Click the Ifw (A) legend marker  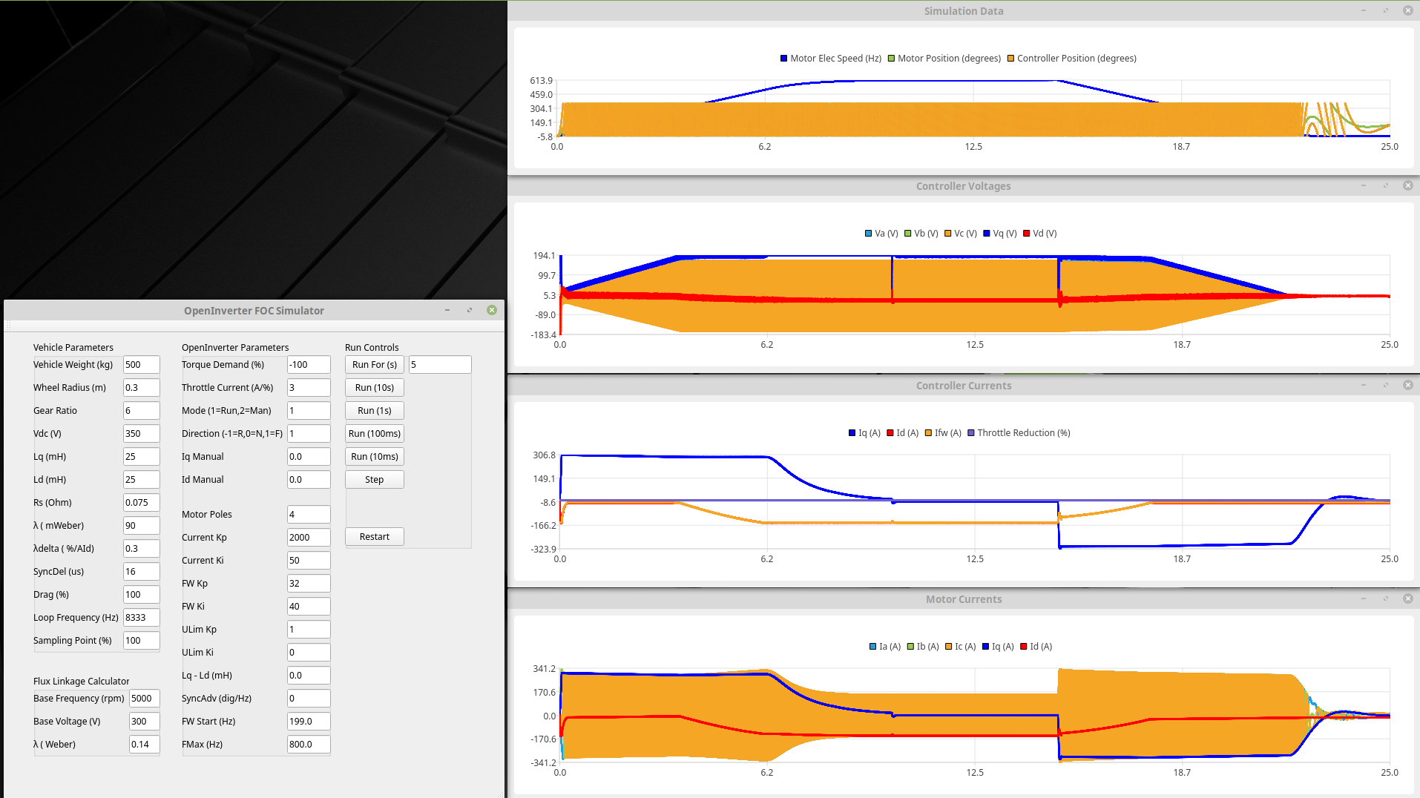click(x=928, y=433)
